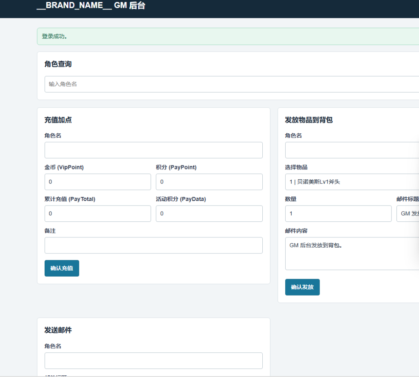
Task: Click the 选择物品 label text
Action: 296,167
